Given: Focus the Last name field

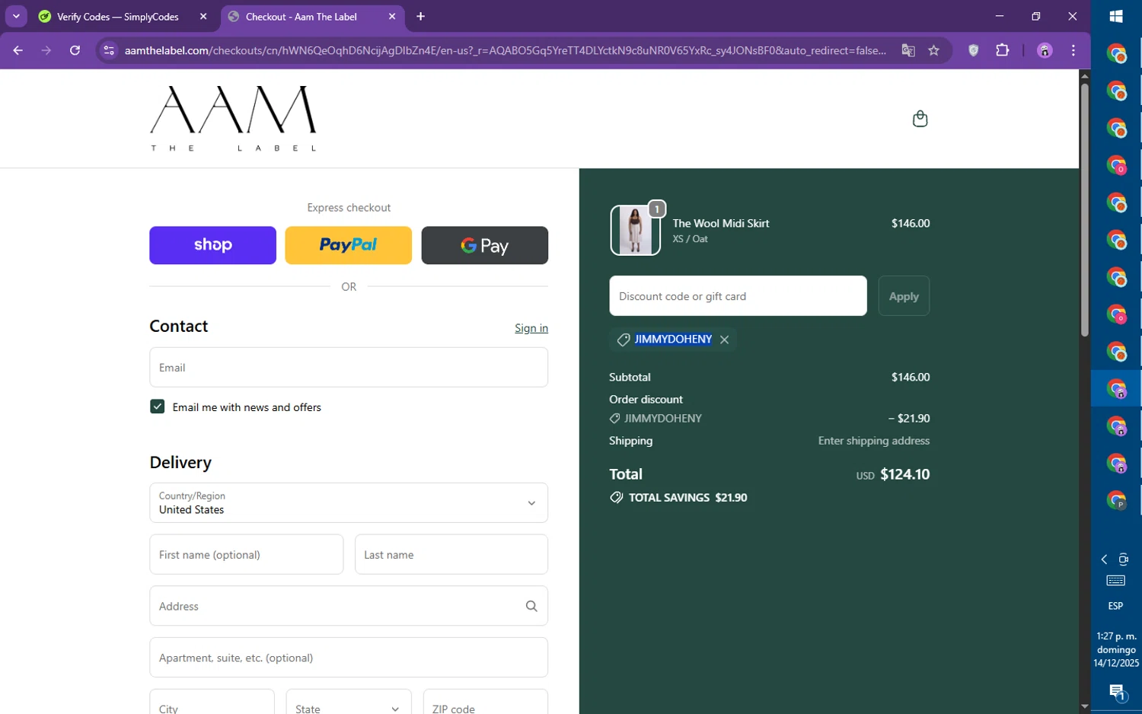Looking at the screenshot, I should click(451, 554).
